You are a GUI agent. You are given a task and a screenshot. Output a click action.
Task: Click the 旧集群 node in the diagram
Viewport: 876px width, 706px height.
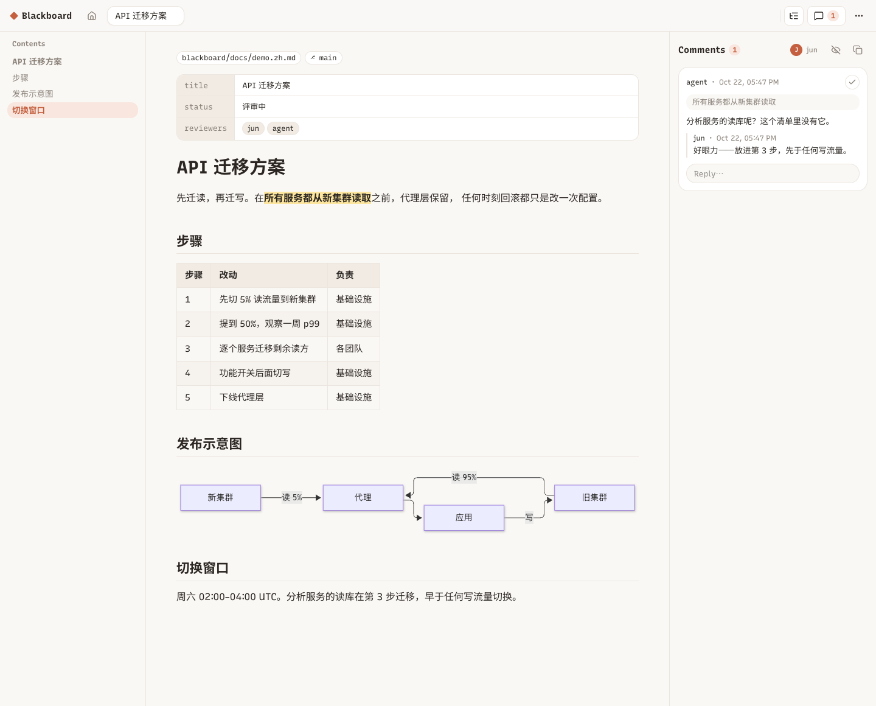(594, 497)
